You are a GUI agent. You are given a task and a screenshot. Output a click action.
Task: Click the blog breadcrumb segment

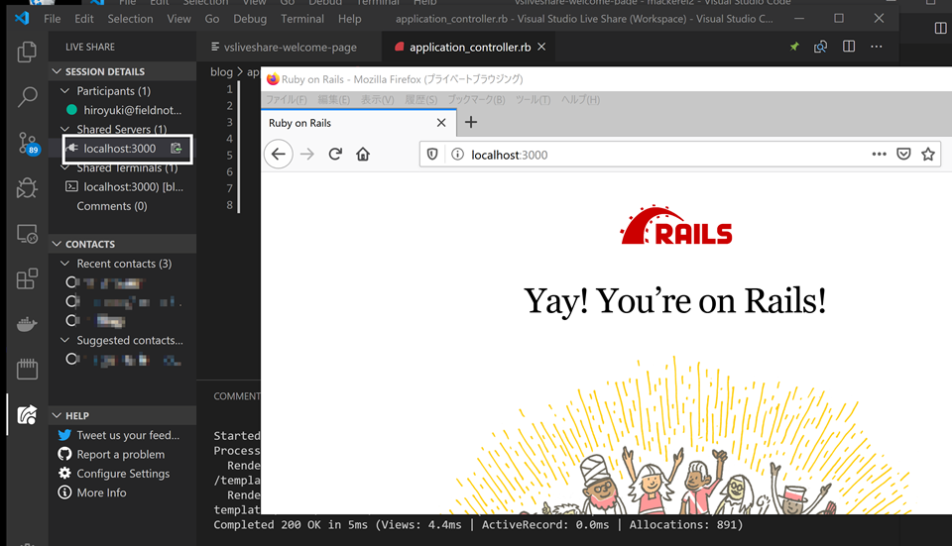tap(221, 71)
